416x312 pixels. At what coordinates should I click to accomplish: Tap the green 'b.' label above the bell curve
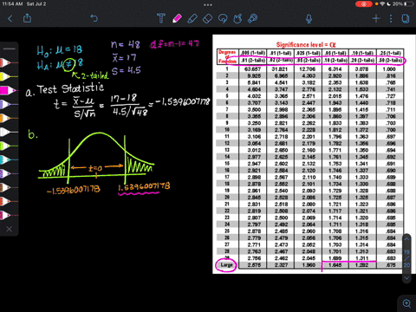(x=33, y=134)
